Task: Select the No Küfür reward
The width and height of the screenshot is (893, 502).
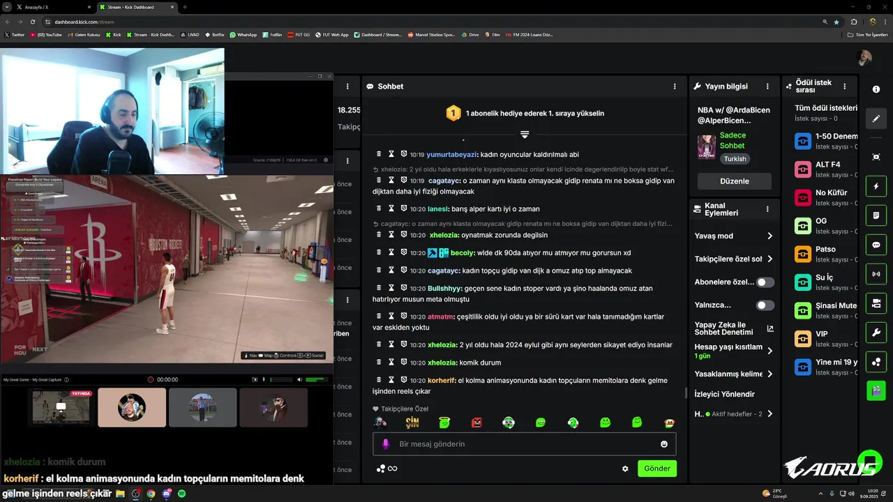Action: [827, 197]
